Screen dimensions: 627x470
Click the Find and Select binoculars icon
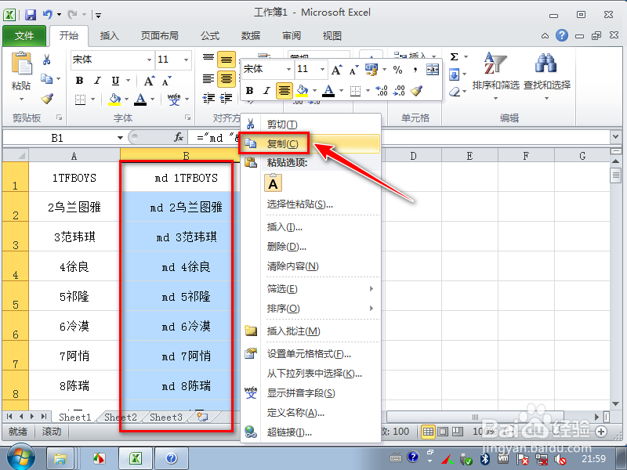545,63
